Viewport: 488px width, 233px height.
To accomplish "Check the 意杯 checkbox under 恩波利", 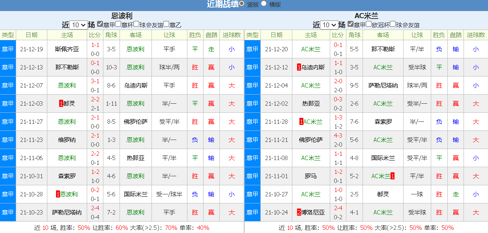I will (118, 24).
